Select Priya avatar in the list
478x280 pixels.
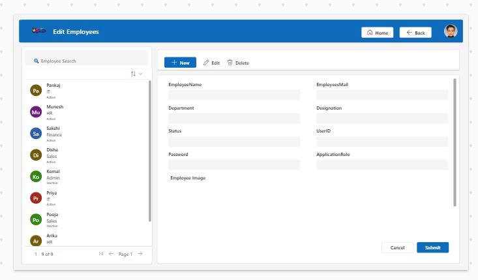[x=36, y=198]
